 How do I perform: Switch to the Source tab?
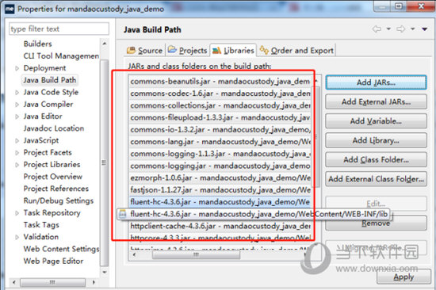(x=144, y=51)
